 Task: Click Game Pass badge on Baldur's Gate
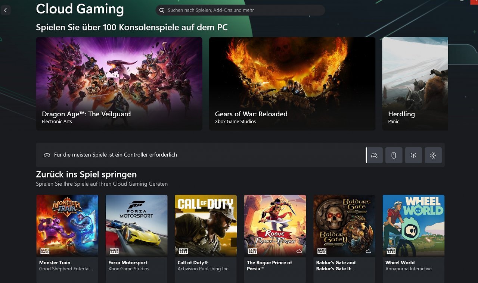pyautogui.click(x=322, y=251)
